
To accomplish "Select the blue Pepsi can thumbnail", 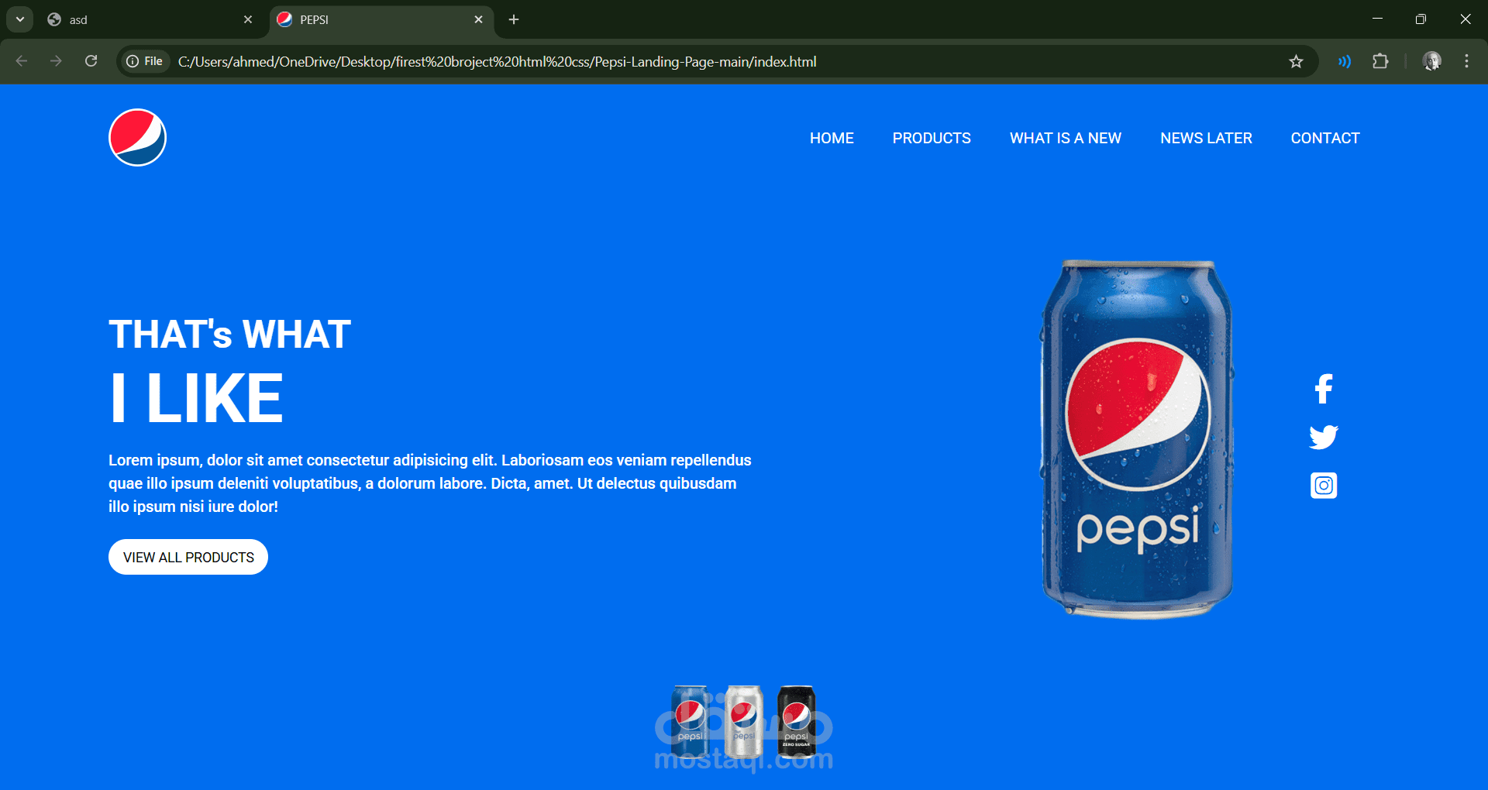I will 690,721.
